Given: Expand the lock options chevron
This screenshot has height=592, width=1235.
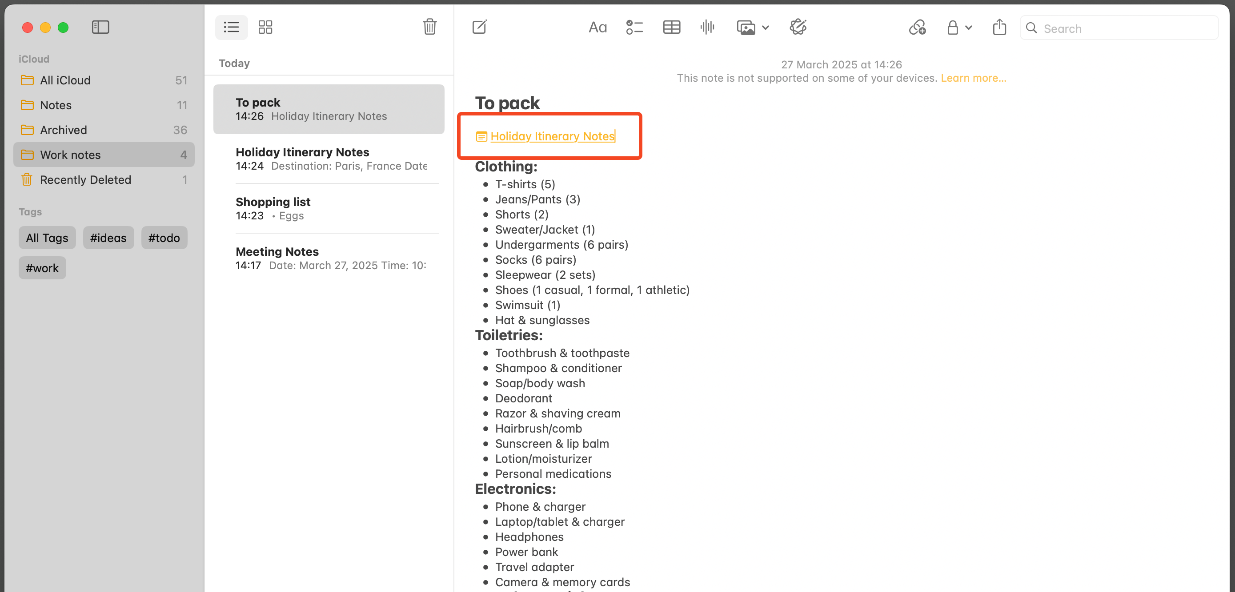Looking at the screenshot, I should (x=968, y=28).
